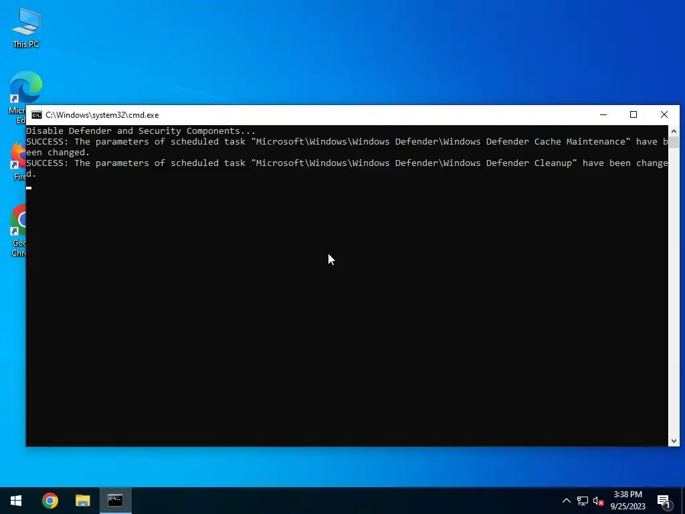Screen dimensions: 685x514
Task: Show hidden system tray icons
Action: coord(566,501)
